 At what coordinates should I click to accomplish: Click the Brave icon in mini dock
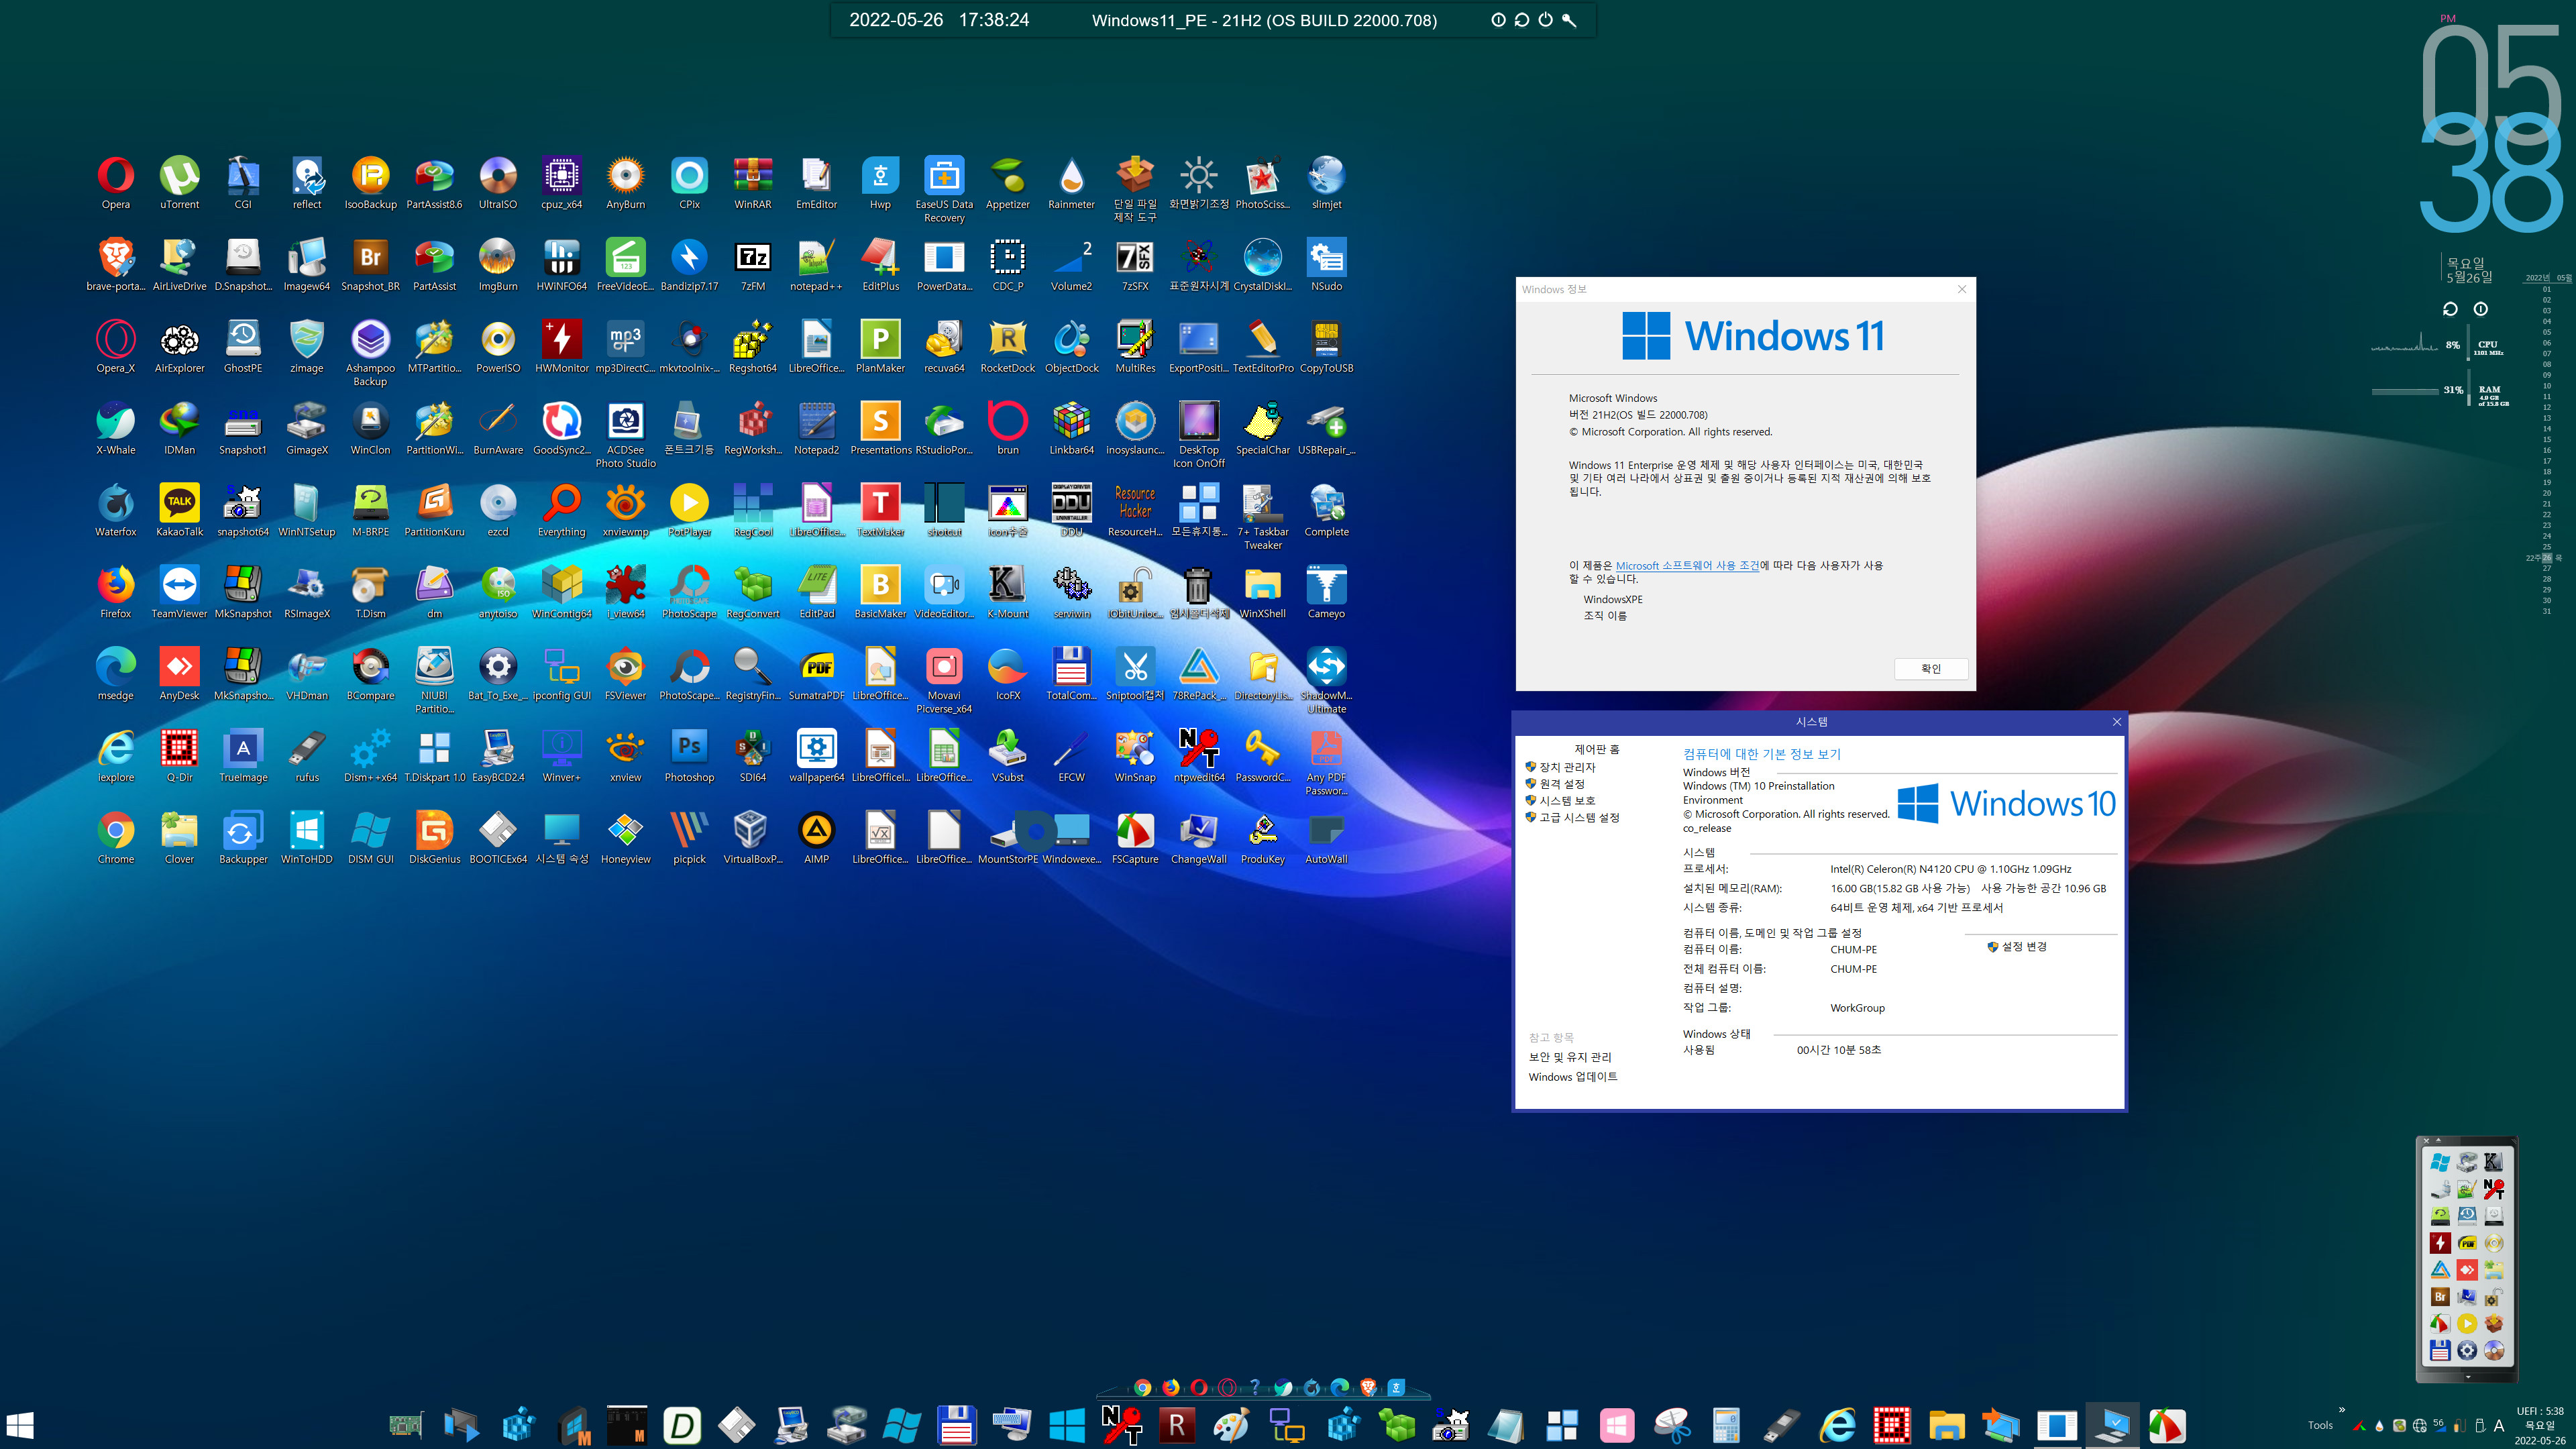point(1368,1387)
